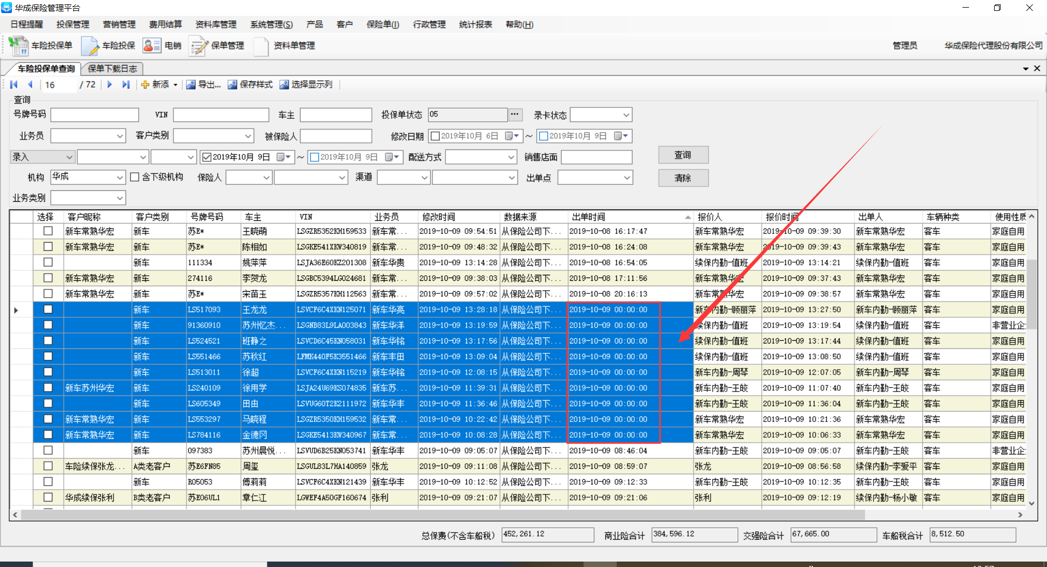Open the 车险投保单 toolbar icon
This screenshot has width=1047, height=567.
pos(19,46)
